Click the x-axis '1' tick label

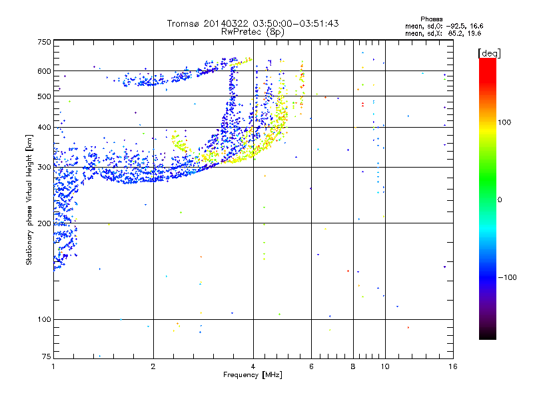(53, 366)
